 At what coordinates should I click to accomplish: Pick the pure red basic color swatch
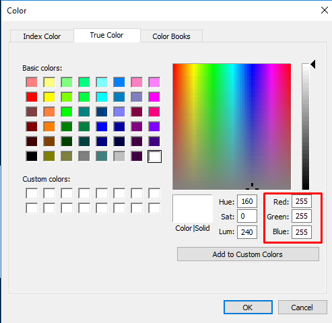coord(32,97)
